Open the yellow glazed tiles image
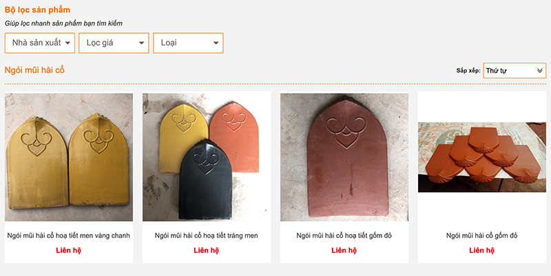Viewport: 551px width, 276px height. (69, 157)
